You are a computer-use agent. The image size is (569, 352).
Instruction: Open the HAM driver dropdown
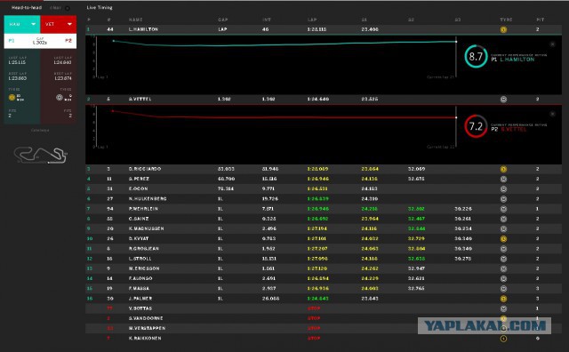click(x=22, y=24)
